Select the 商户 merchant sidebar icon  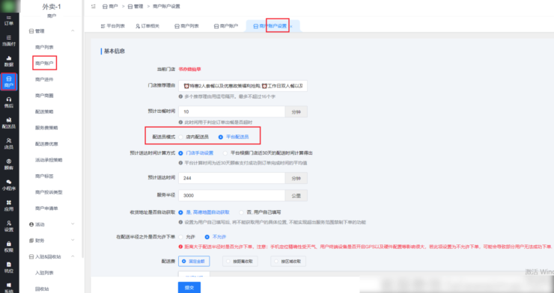9,81
